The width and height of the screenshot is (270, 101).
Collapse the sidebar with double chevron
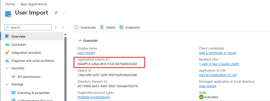63,27
